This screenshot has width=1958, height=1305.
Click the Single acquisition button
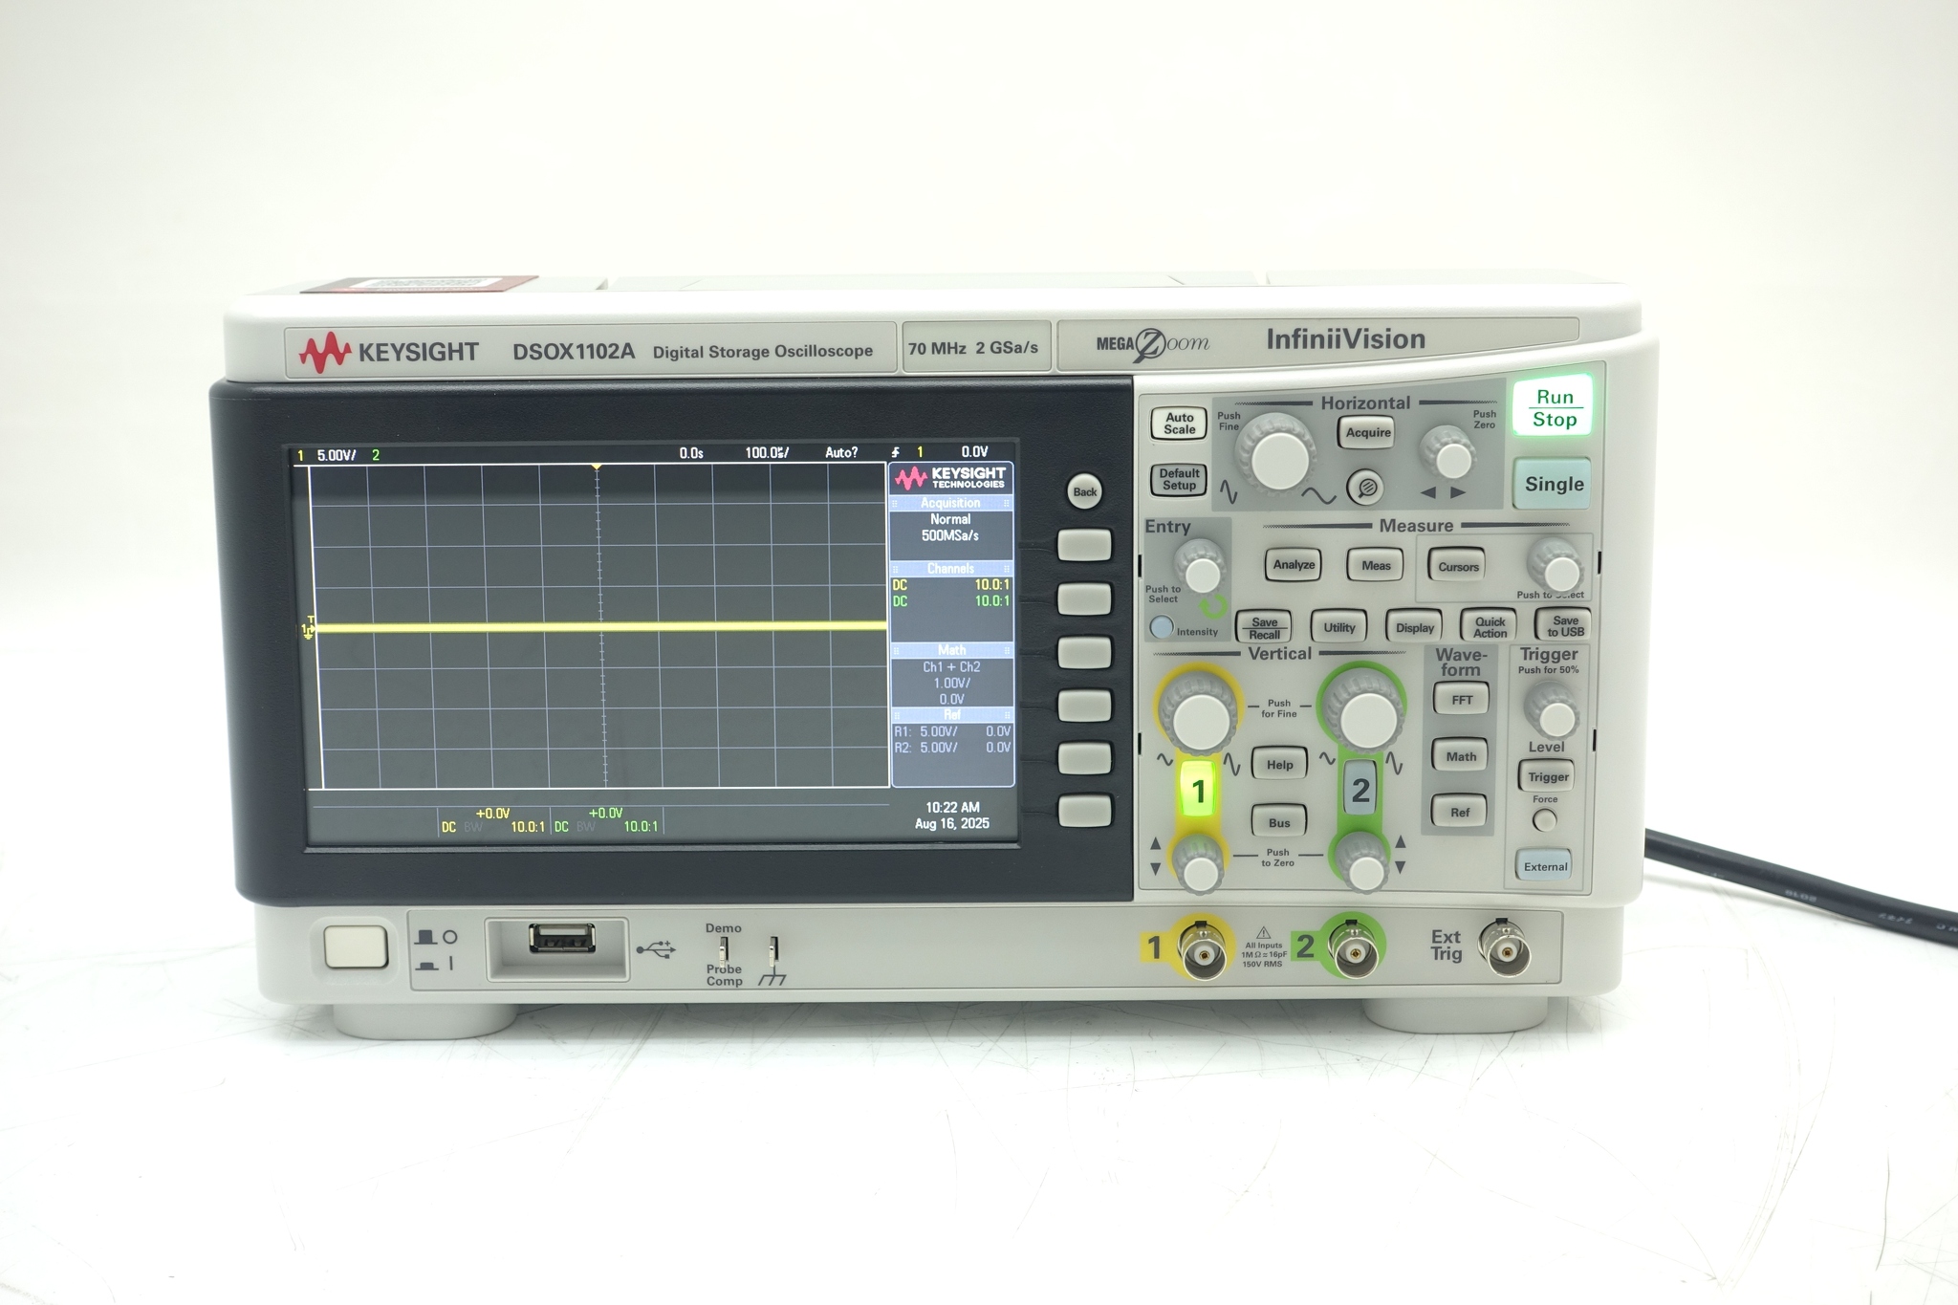click(x=1554, y=484)
